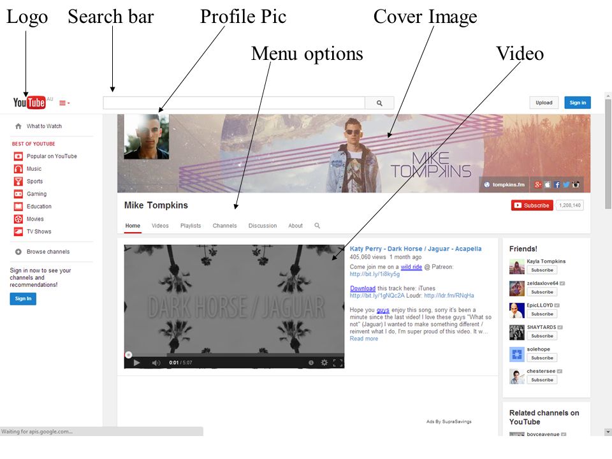The image size is (612, 459).
Task: Click the Google+ icon on cover image
Action: click(x=538, y=185)
